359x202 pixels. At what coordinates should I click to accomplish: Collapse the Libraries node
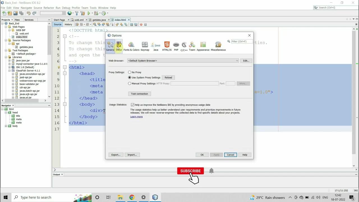(x=6, y=57)
